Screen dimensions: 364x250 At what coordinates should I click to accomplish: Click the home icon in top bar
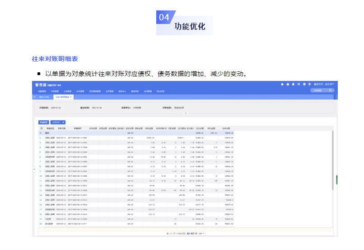coord(282,84)
